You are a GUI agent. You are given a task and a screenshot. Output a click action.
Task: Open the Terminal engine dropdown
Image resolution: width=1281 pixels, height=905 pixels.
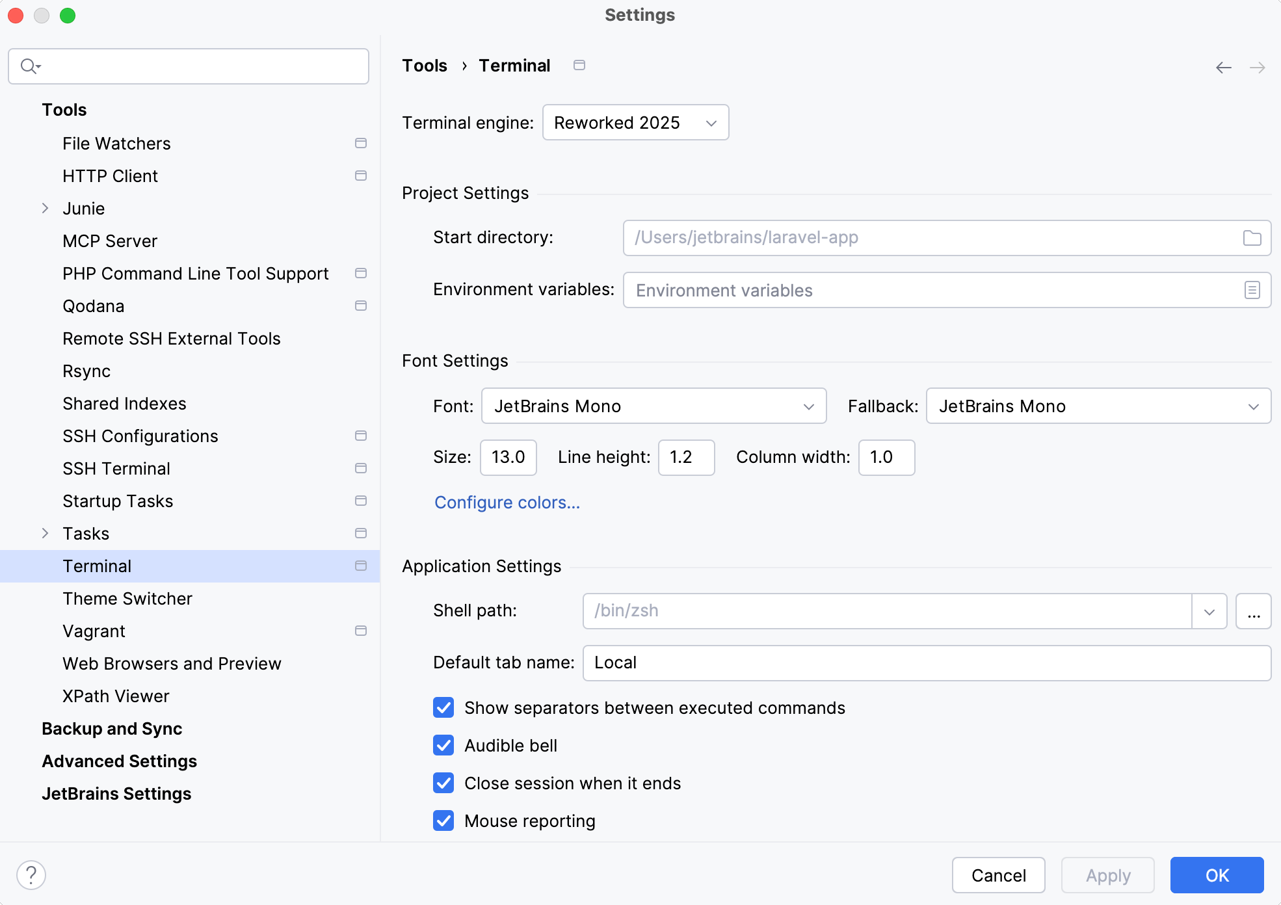635,122
